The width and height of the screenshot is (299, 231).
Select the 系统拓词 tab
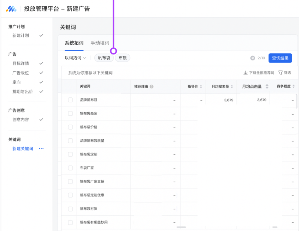coord(74,43)
